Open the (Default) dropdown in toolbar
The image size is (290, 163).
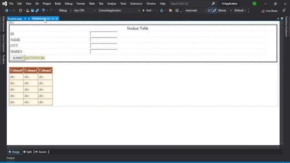click(x=240, y=10)
